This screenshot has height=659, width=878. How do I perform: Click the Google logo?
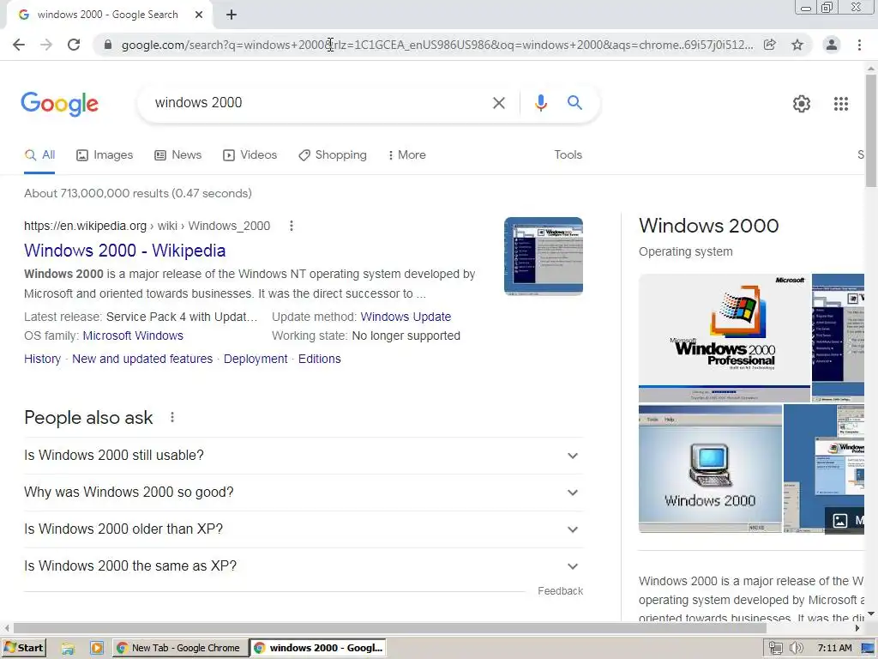[59, 104]
